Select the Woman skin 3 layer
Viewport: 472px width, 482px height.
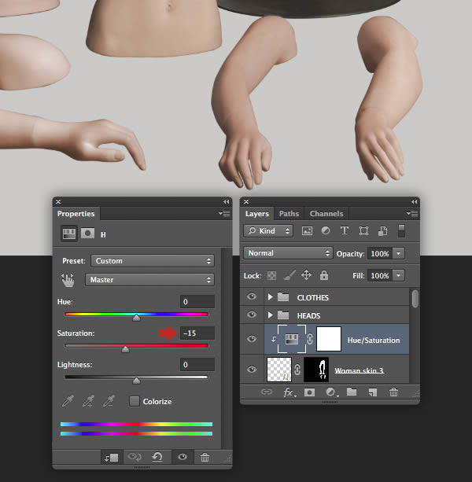pos(360,370)
